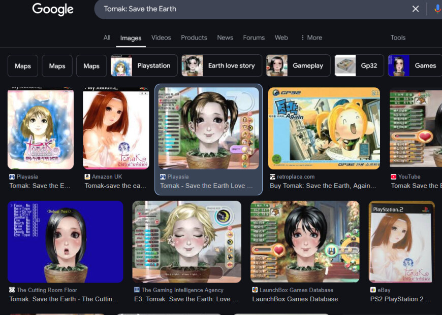Open the More search categories menu
442x315 pixels.
coord(311,38)
